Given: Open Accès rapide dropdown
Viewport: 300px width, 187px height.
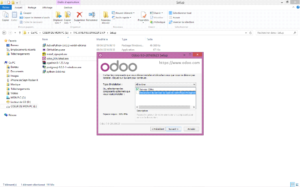Looking at the screenshot, I should (x=121, y=17).
